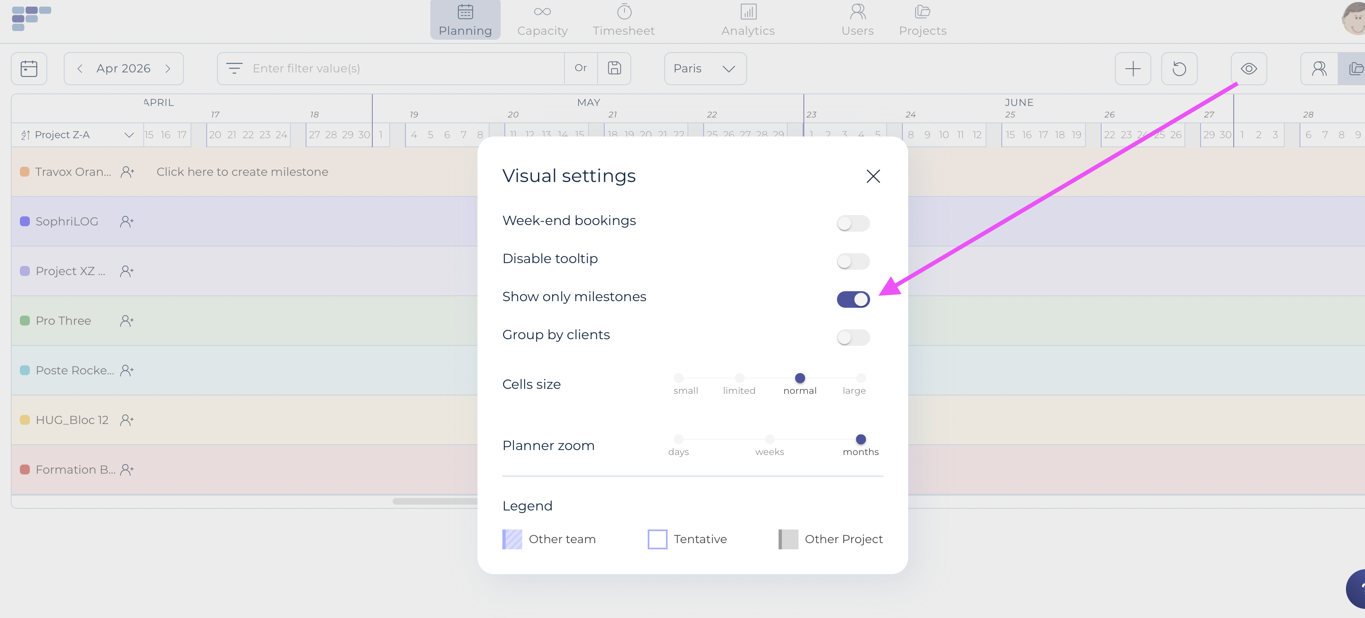Go to next month after Apr 2026

tap(168, 69)
